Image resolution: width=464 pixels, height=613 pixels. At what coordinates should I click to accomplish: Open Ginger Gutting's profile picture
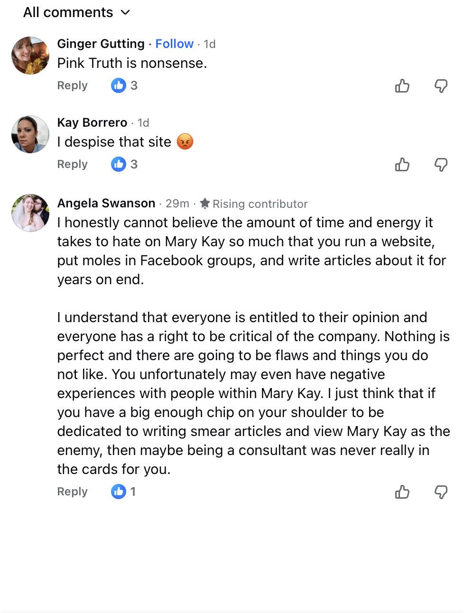pos(30,56)
